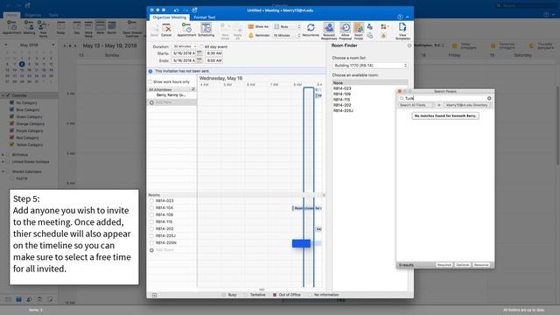Toggle Allow Proposal icon
Image resolution: width=560 pixels, height=315 pixels.
(345, 27)
